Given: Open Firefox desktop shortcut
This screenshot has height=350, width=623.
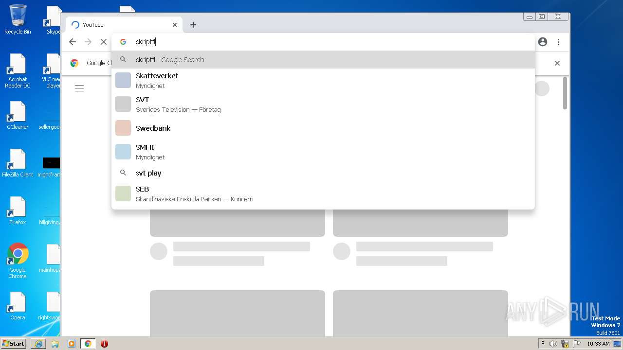Looking at the screenshot, I should (18, 211).
